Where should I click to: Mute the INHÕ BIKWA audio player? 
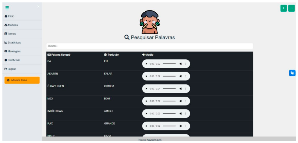click(x=180, y=114)
